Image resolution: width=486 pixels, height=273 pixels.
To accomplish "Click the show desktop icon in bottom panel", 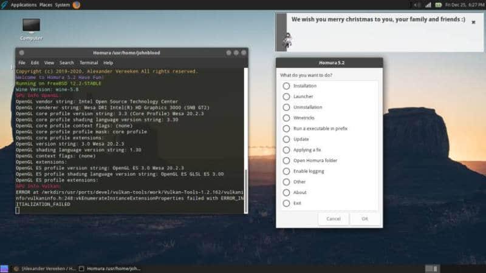I will [5, 268].
